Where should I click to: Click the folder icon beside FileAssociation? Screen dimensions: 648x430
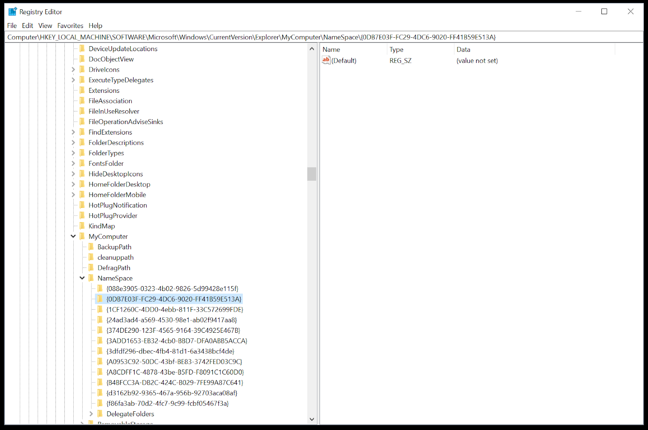point(82,101)
